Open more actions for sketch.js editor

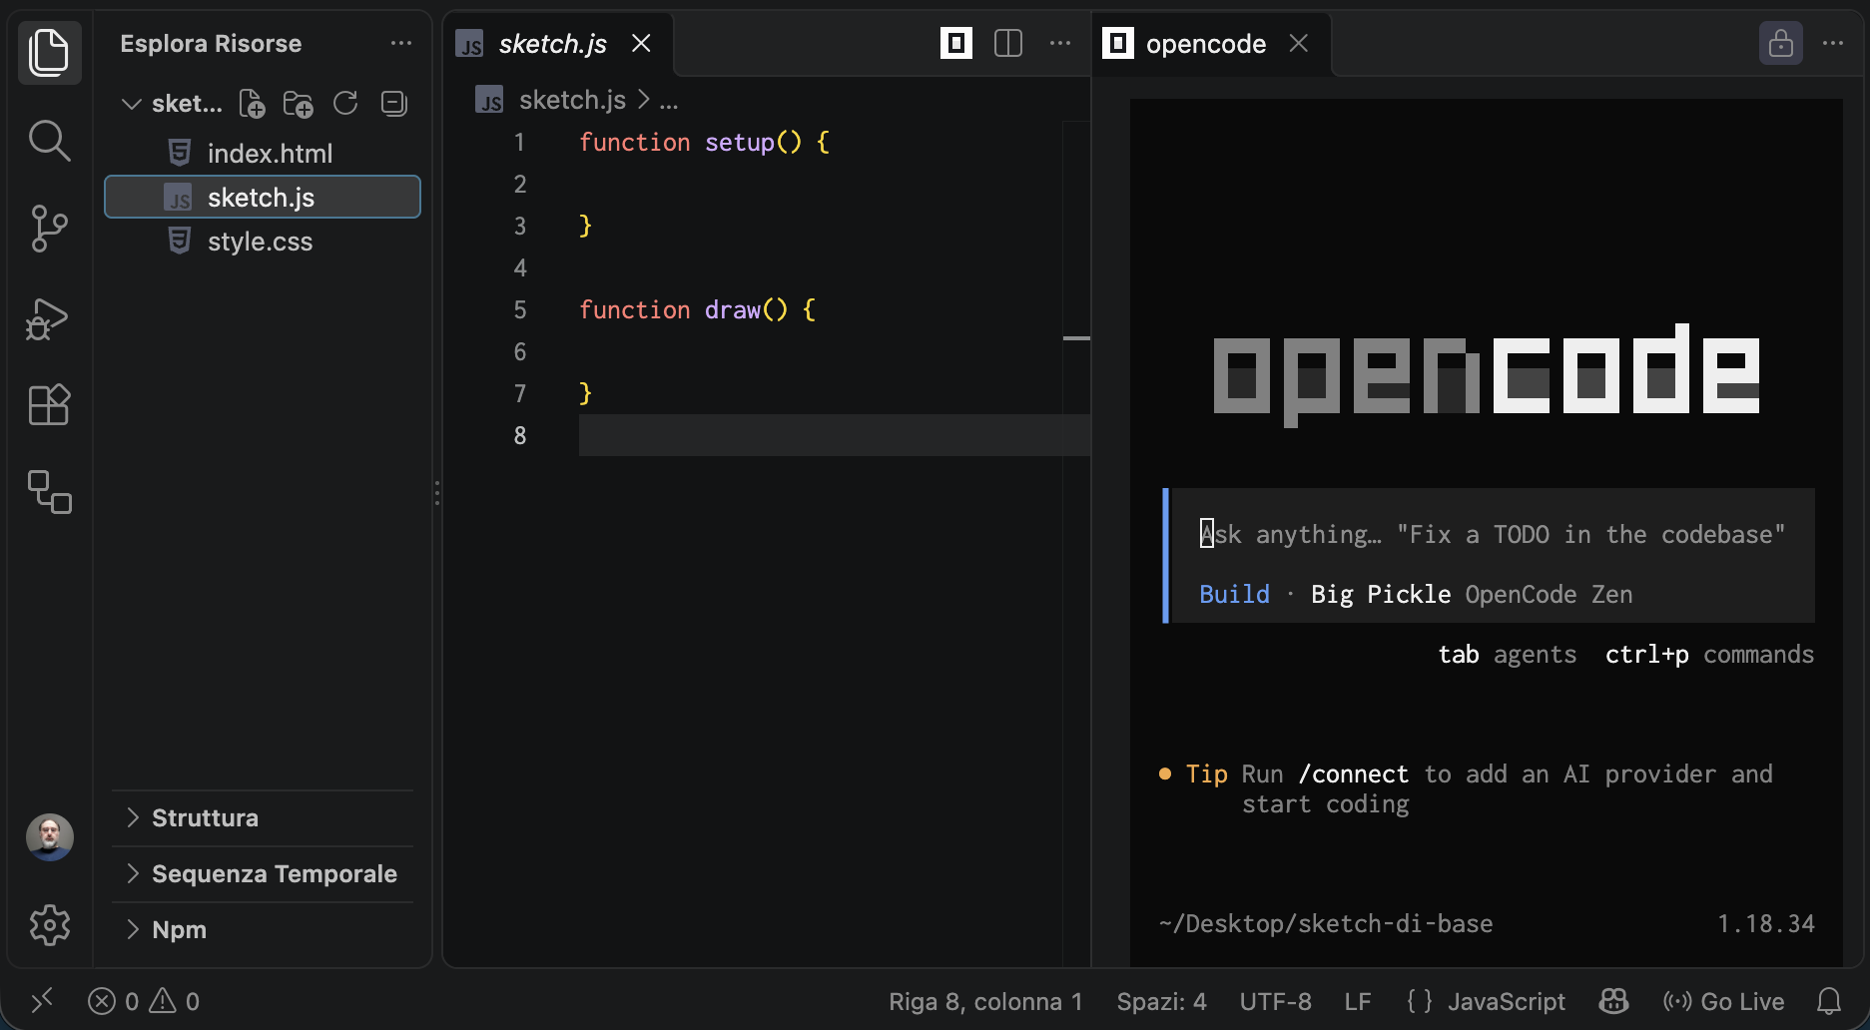tap(1060, 43)
